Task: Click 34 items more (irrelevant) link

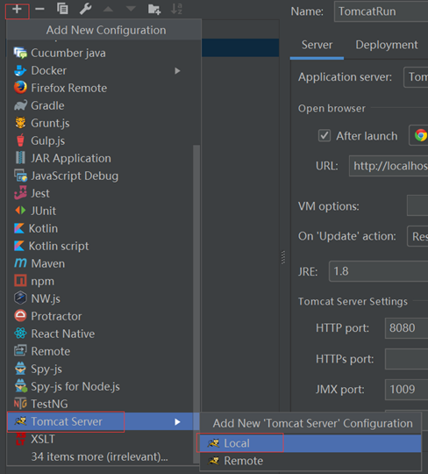Action: point(99,456)
